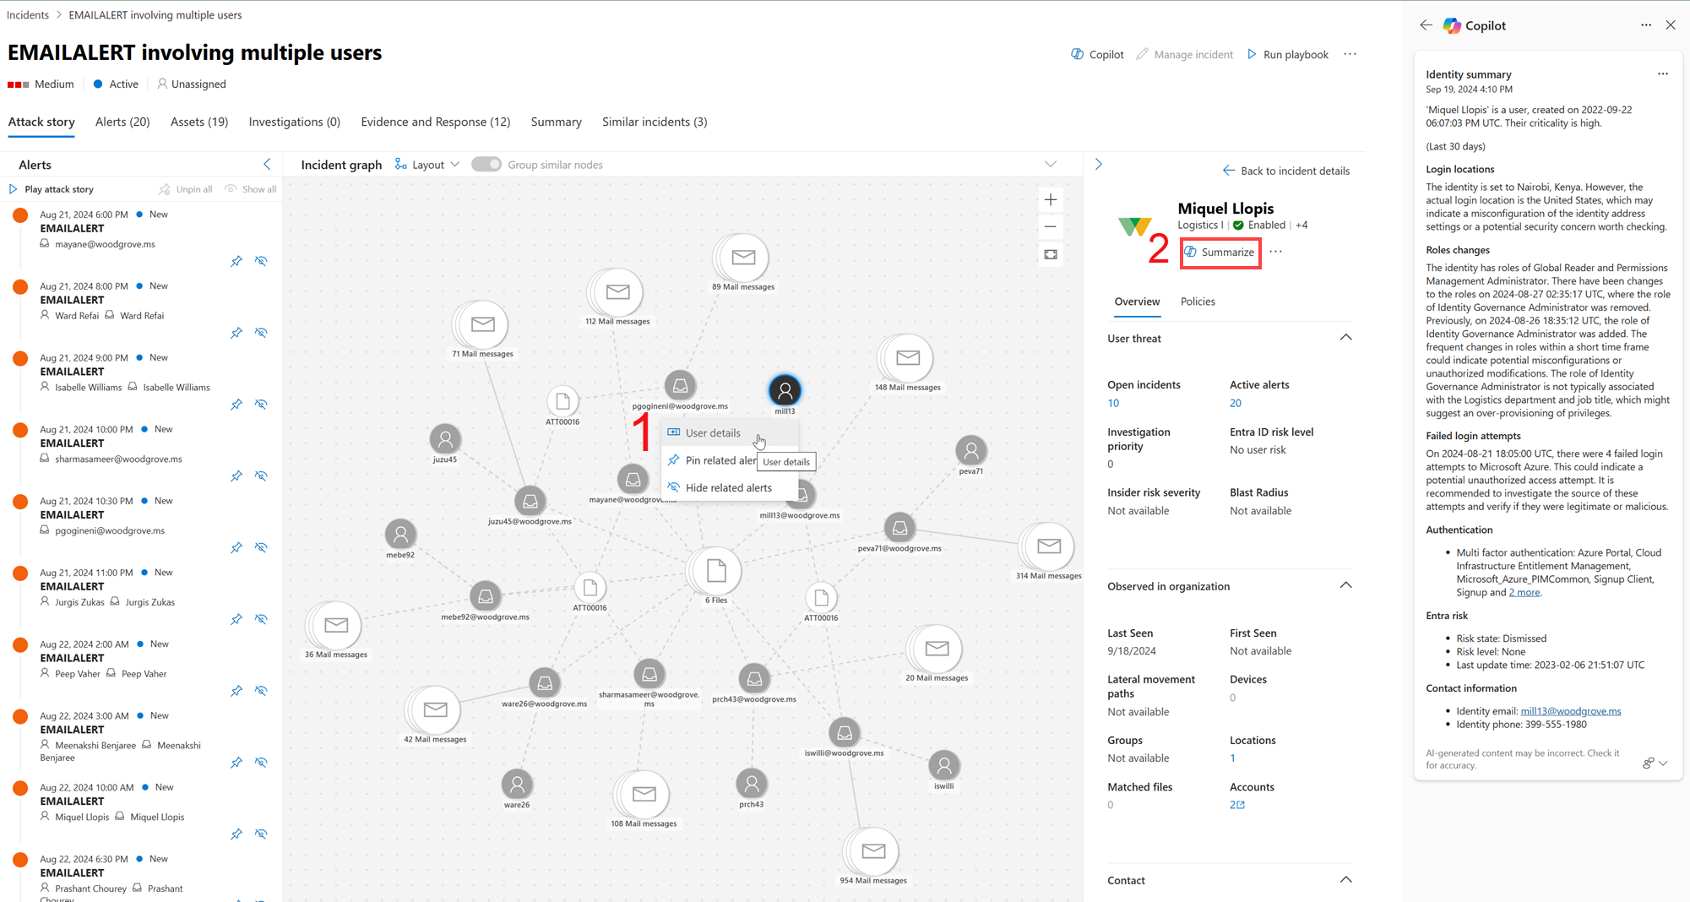
Task: Hide the Jurgis Zukas alert
Action: [x=262, y=619]
